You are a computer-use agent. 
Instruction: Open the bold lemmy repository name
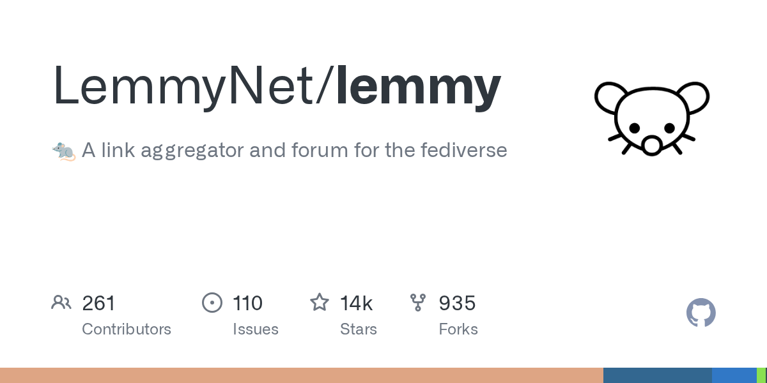(419, 86)
